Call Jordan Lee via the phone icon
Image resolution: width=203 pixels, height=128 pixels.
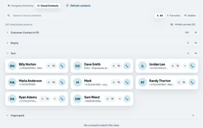[192, 66]
